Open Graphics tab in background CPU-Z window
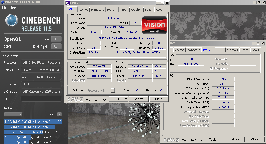 tap(232, 50)
